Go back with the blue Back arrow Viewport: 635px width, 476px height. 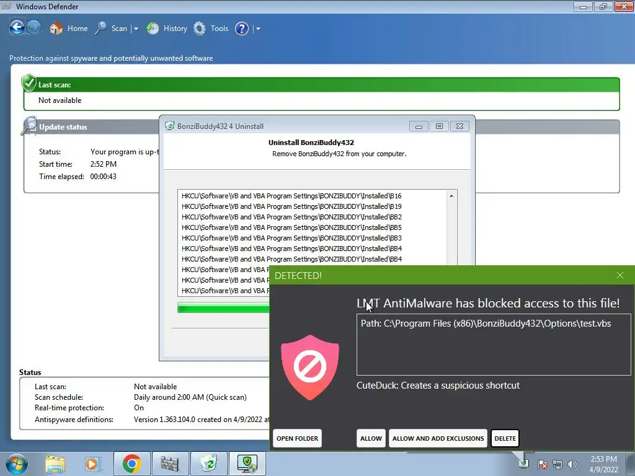pos(17,27)
